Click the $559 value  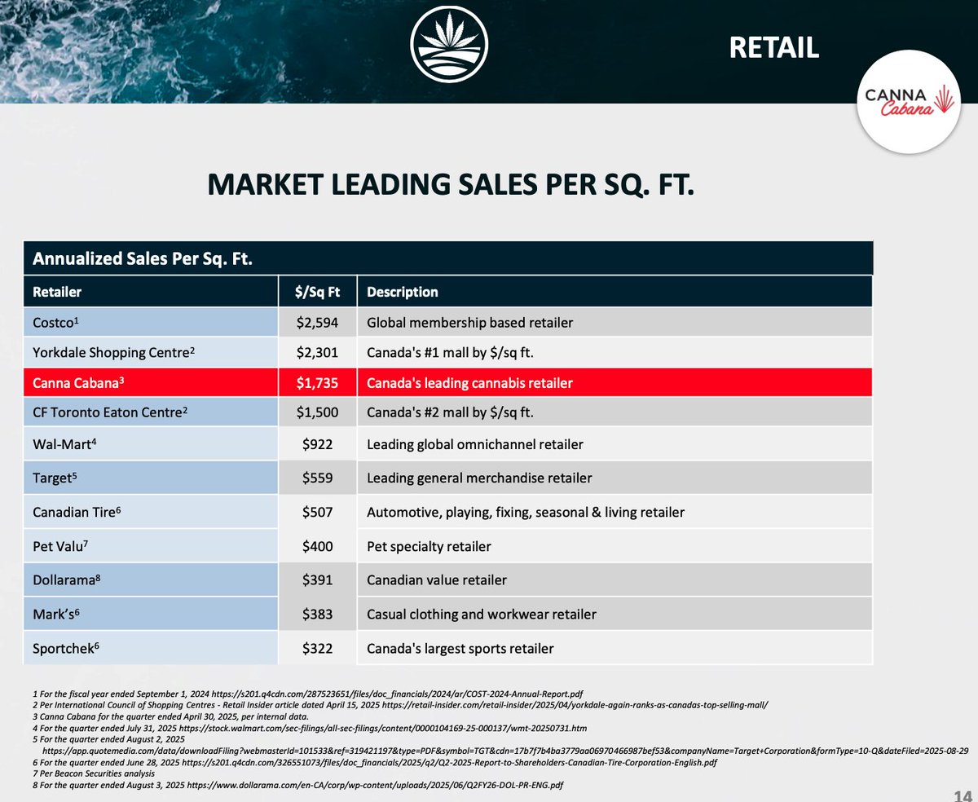[318, 478]
